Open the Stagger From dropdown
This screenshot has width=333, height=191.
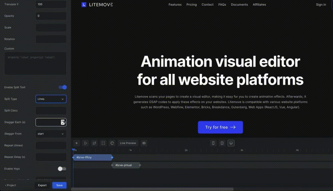coord(51,134)
